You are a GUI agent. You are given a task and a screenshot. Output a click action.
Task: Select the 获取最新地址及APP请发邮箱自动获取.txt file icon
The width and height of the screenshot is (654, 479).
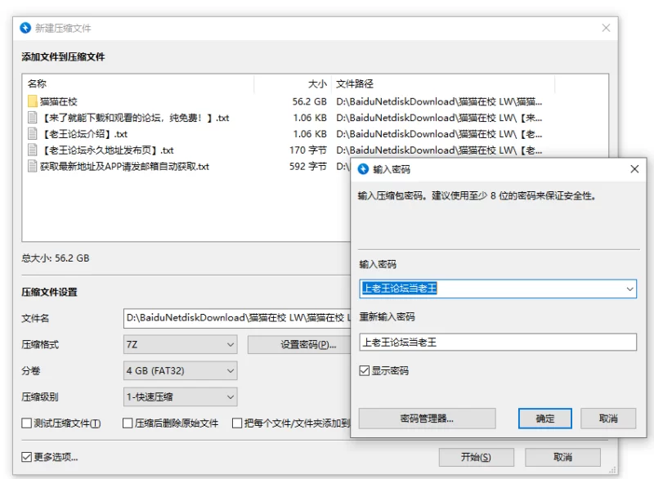33,167
